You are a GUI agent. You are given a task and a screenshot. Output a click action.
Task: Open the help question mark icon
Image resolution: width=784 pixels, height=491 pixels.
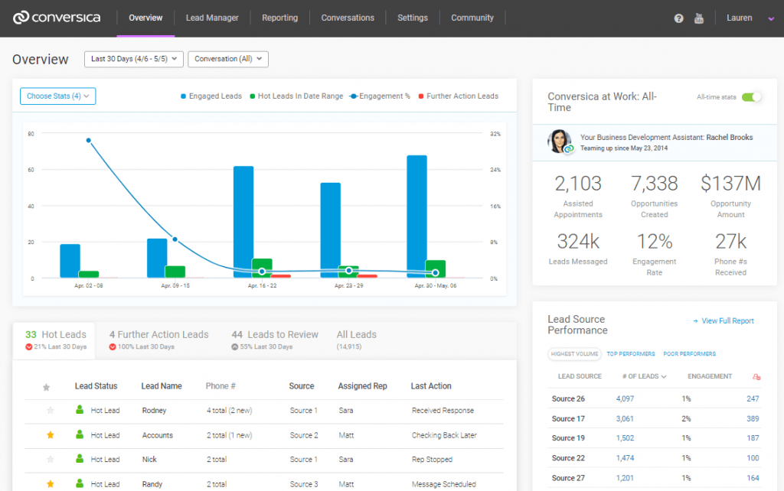pos(678,18)
